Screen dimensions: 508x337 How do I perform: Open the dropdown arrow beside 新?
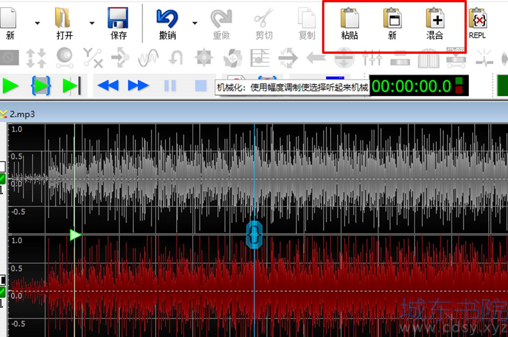click(37, 23)
